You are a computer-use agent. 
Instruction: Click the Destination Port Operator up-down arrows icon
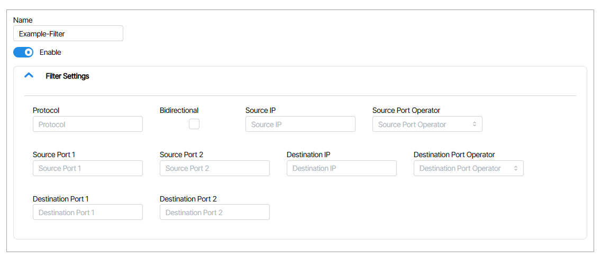pos(516,168)
